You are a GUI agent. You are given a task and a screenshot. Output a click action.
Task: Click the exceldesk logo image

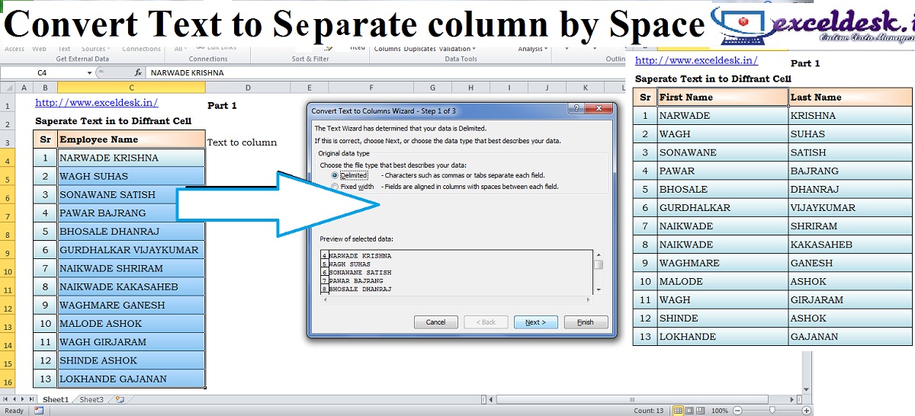(x=812, y=28)
